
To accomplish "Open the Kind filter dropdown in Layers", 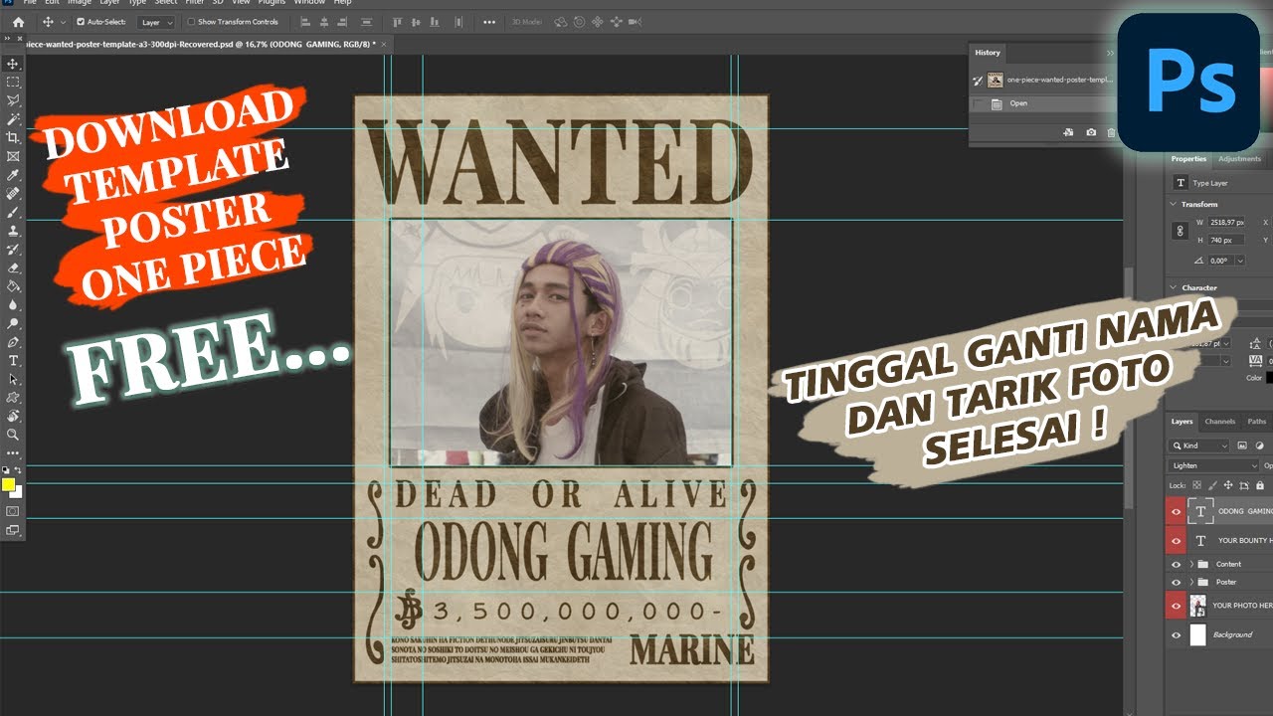I will point(1199,446).
